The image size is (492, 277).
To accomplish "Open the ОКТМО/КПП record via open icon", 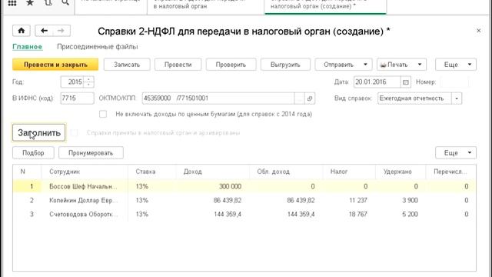I will tap(310, 98).
